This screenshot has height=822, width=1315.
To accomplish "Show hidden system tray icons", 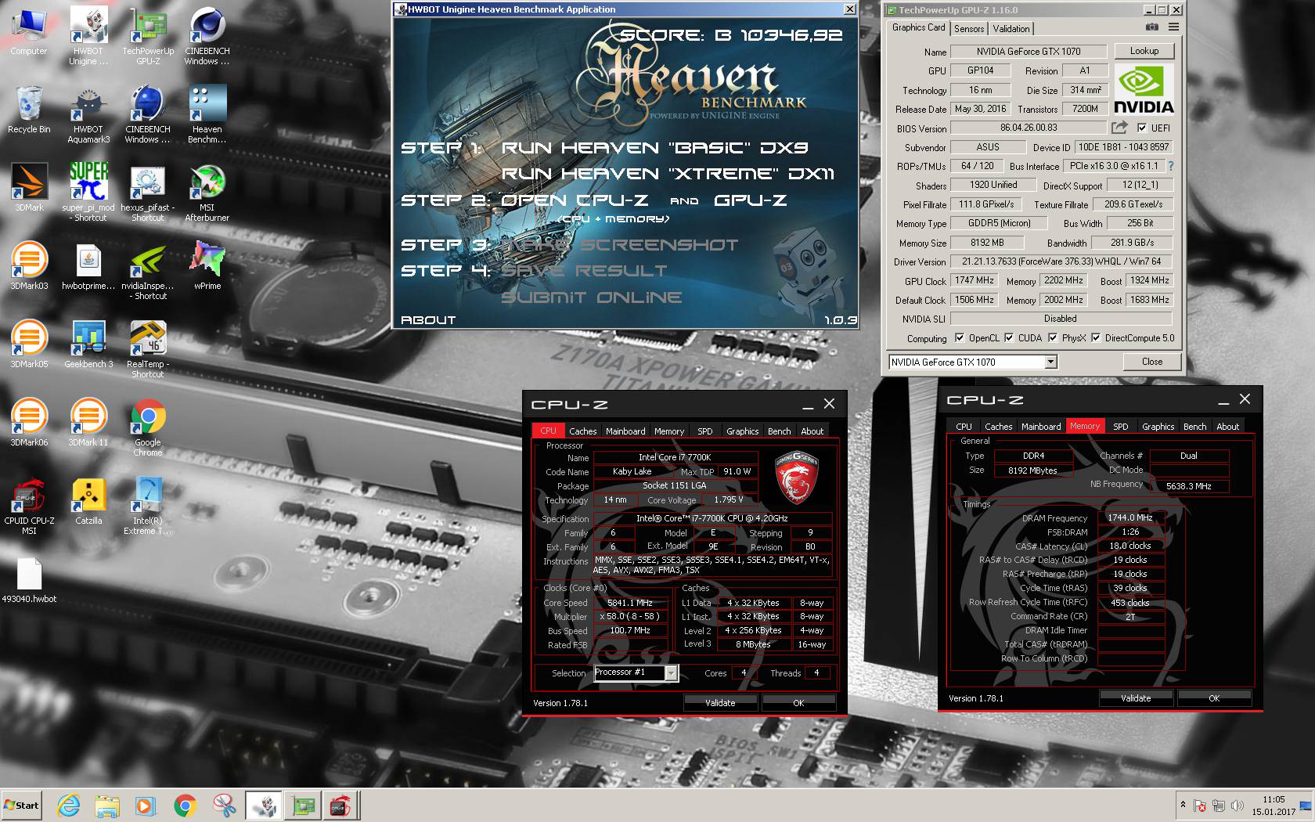I will click(1182, 805).
